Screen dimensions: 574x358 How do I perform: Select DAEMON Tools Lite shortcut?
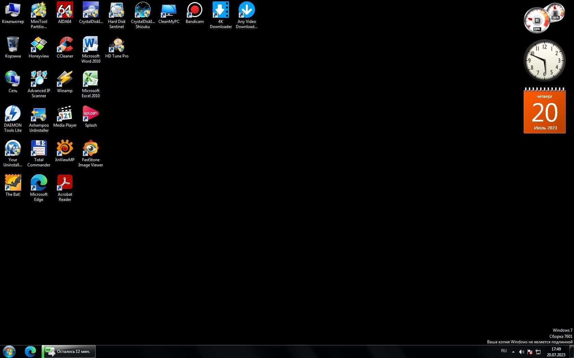[x=13, y=119]
